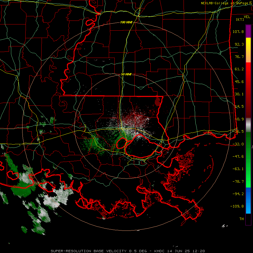
Task: Click the VEL legend title
Action: coord(247,17)
